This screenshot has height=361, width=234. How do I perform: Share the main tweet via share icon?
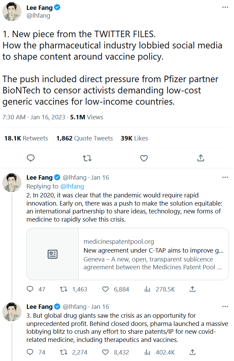(201, 158)
